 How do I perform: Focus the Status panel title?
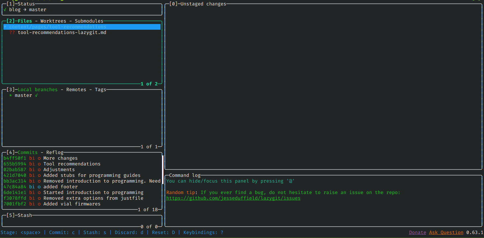[26, 4]
